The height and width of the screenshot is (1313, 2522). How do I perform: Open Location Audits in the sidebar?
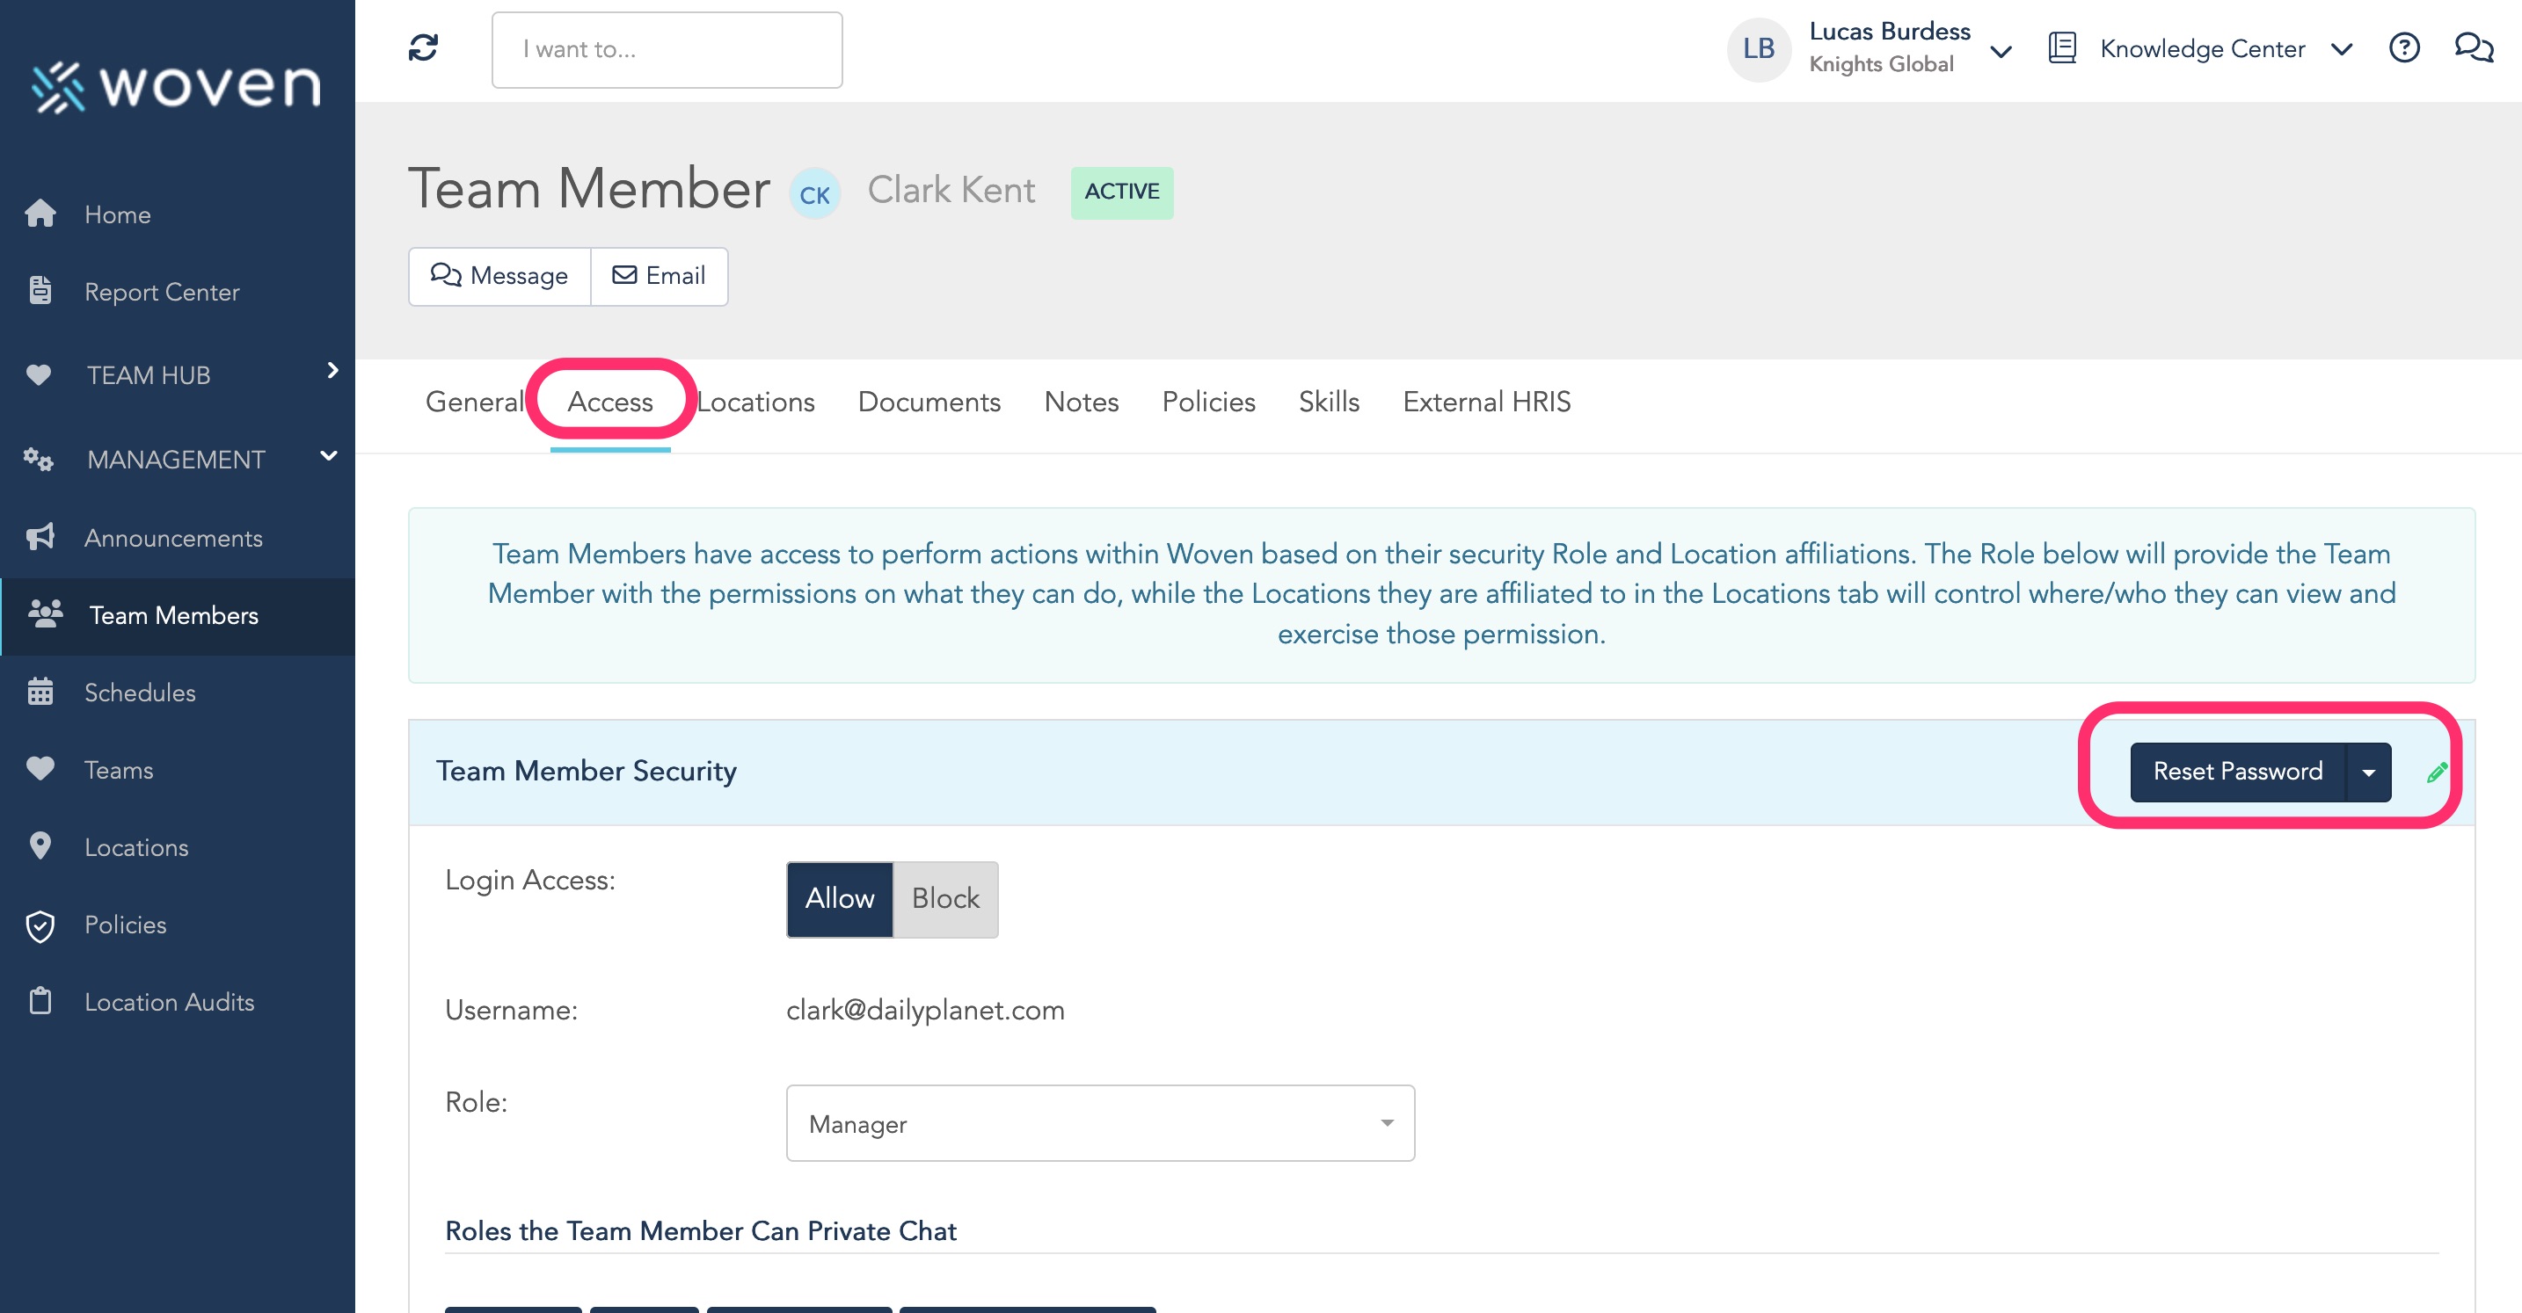(178, 1001)
